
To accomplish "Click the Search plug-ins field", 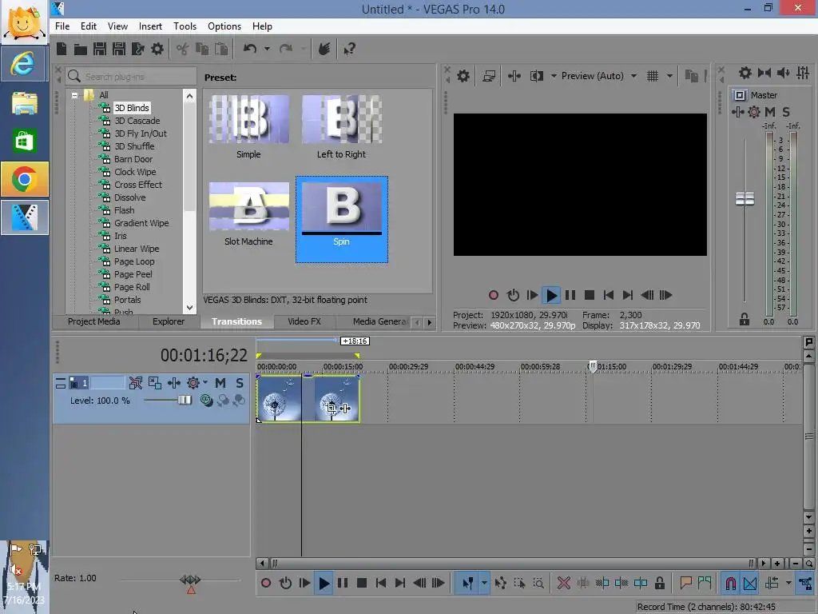I will [131, 77].
